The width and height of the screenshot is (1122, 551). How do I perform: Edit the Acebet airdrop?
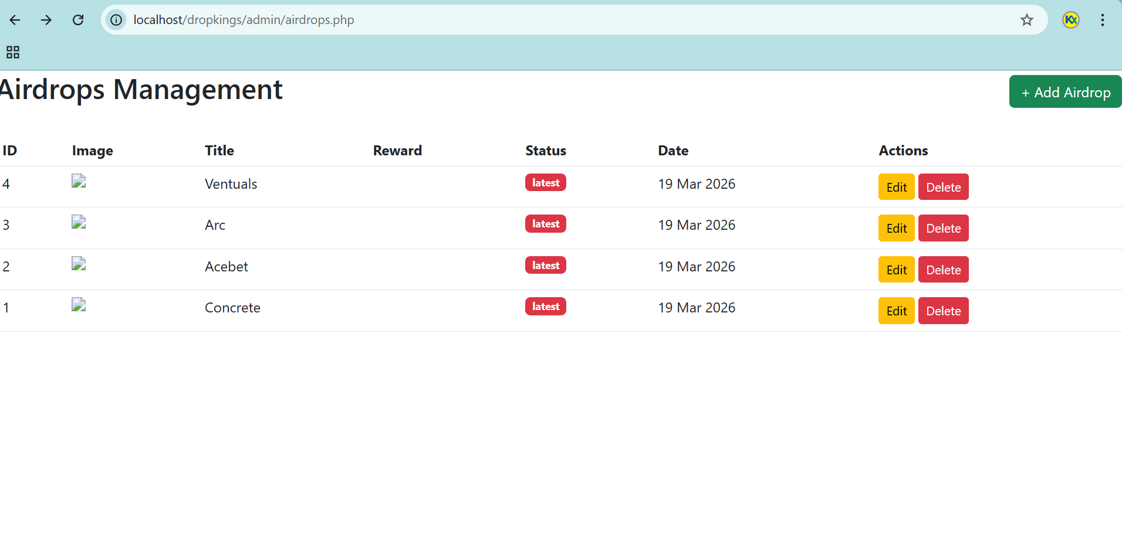click(896, 270)
